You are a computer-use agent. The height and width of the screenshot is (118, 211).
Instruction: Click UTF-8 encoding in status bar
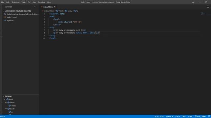point(177,117)
